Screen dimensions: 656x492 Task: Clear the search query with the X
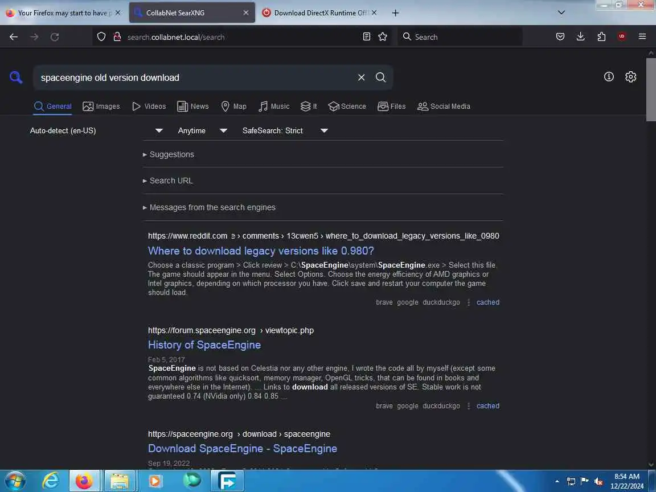click(361, 77)
